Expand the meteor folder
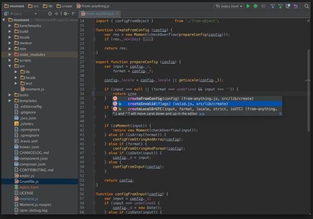313x219 pixels. click(9, 43)
